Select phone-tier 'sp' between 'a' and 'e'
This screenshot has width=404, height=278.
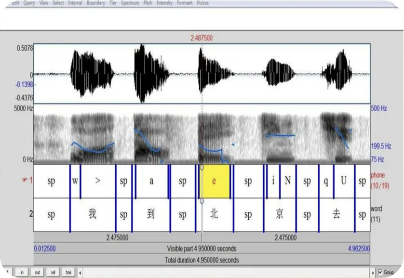pyautogui.click(x=183, y=181)
